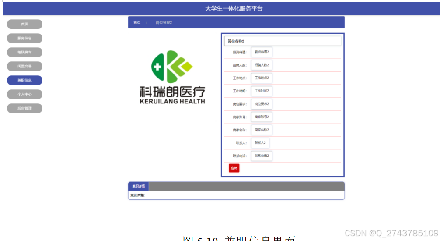This screenshot has width=440, height=241.
Task: Click the 联系人: label
Action: coord(241,143)
